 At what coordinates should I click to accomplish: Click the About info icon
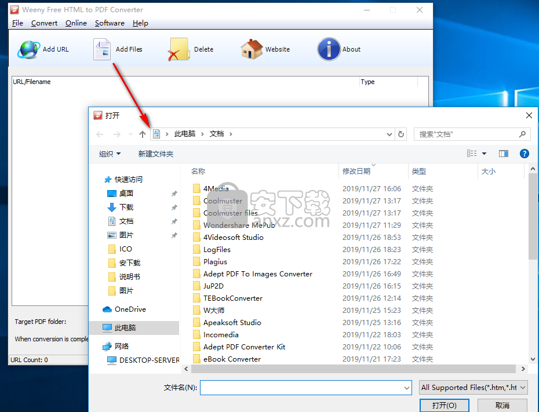[x=329, y=49]
